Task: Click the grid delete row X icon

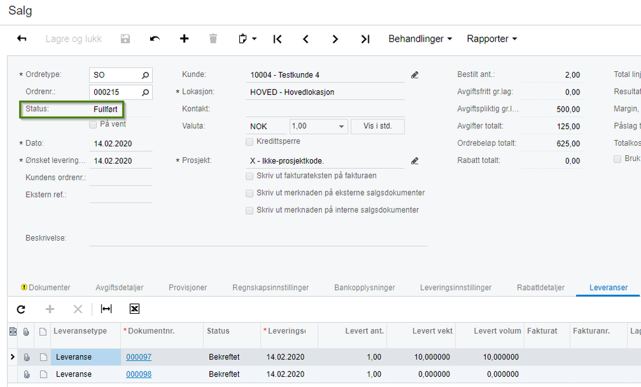Action: click(x=78, y=309)
